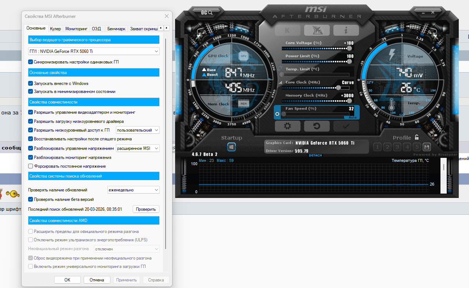Enable Форсировать постоянное напряжение
The width and height of the screenshot is (469, 288).
pos(31,166)
